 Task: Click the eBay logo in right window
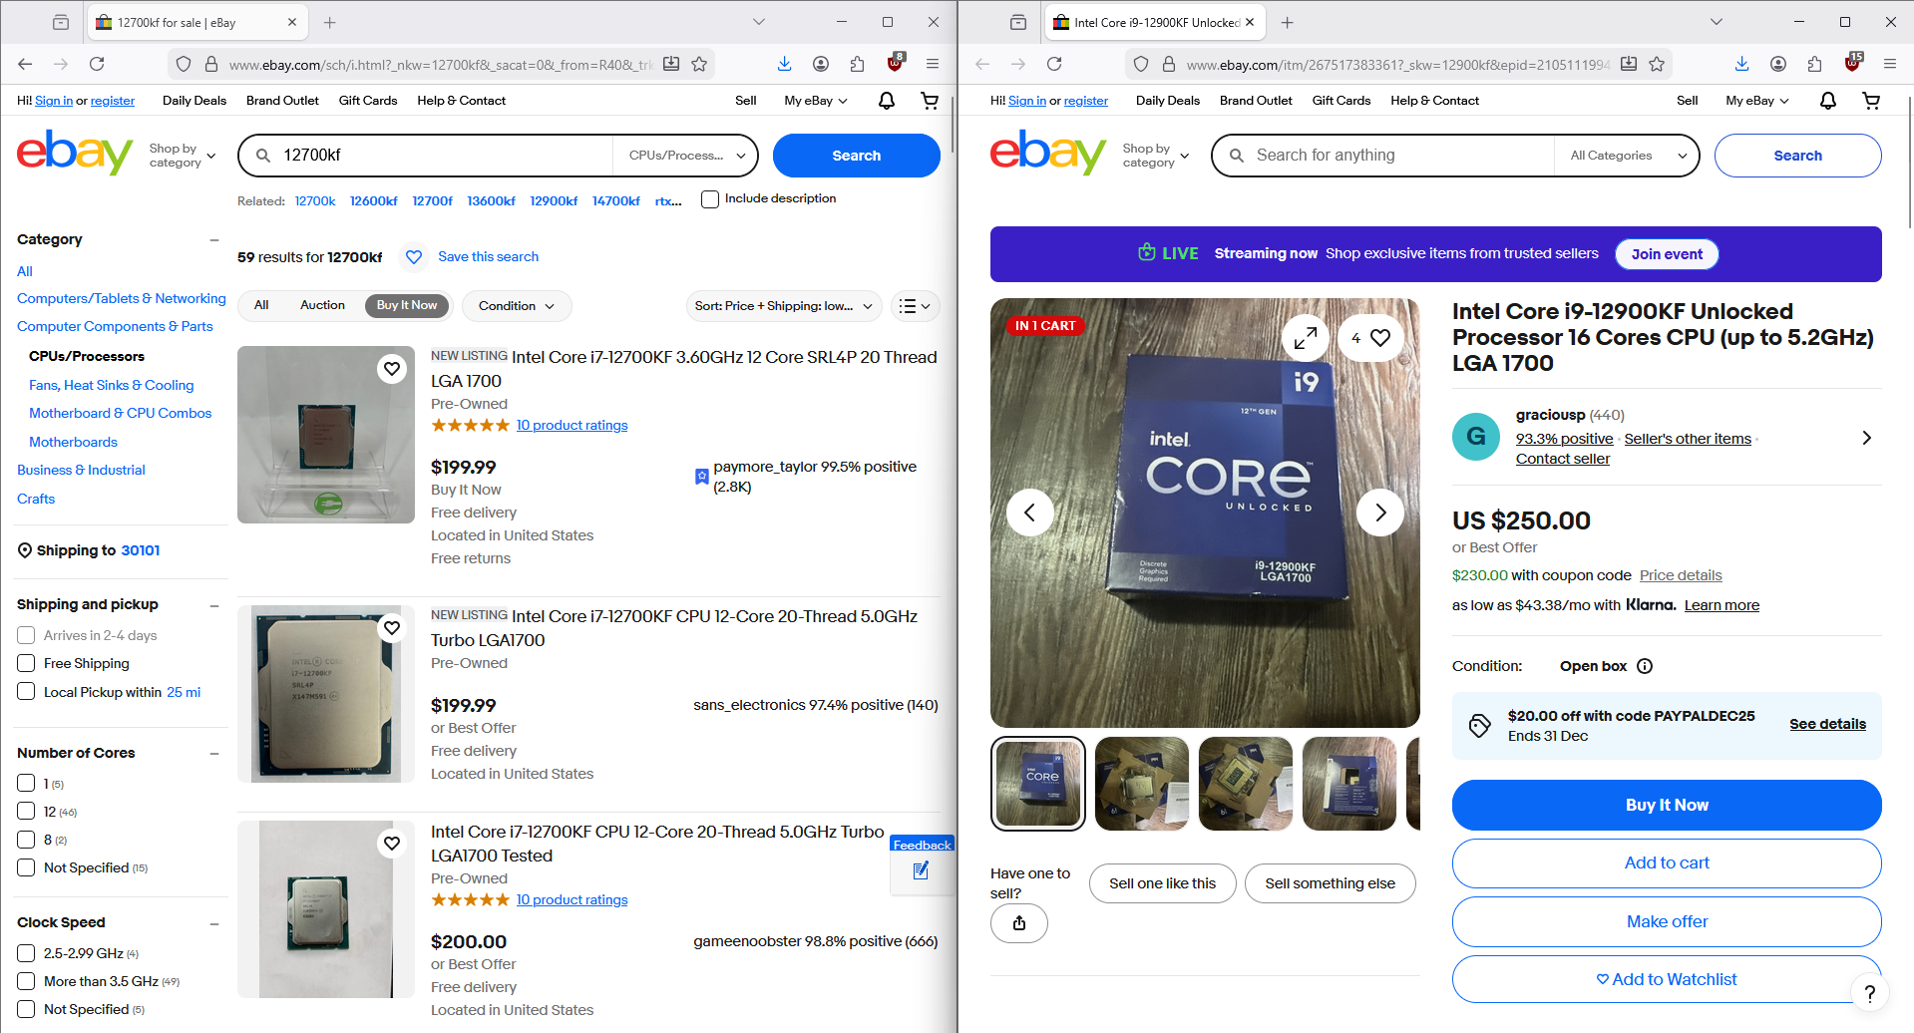(1048, 154)
